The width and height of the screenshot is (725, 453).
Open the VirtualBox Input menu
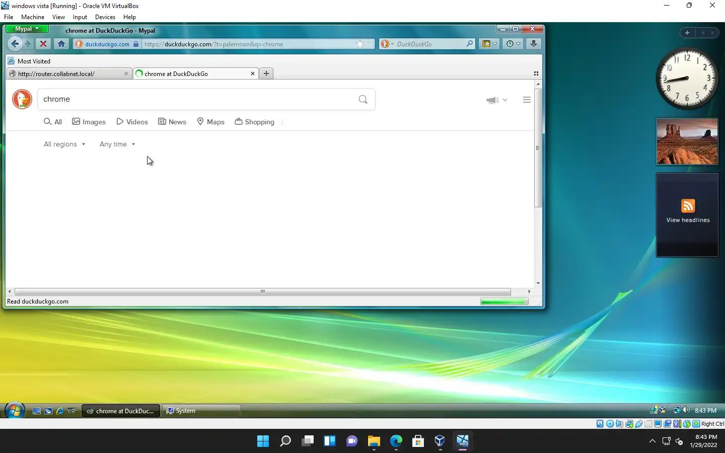coord(80,17)
